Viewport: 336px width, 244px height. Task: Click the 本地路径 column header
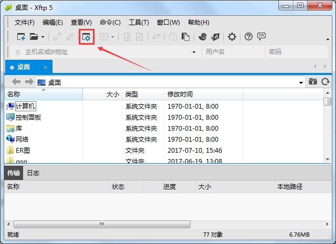click(x=303, y=187)
